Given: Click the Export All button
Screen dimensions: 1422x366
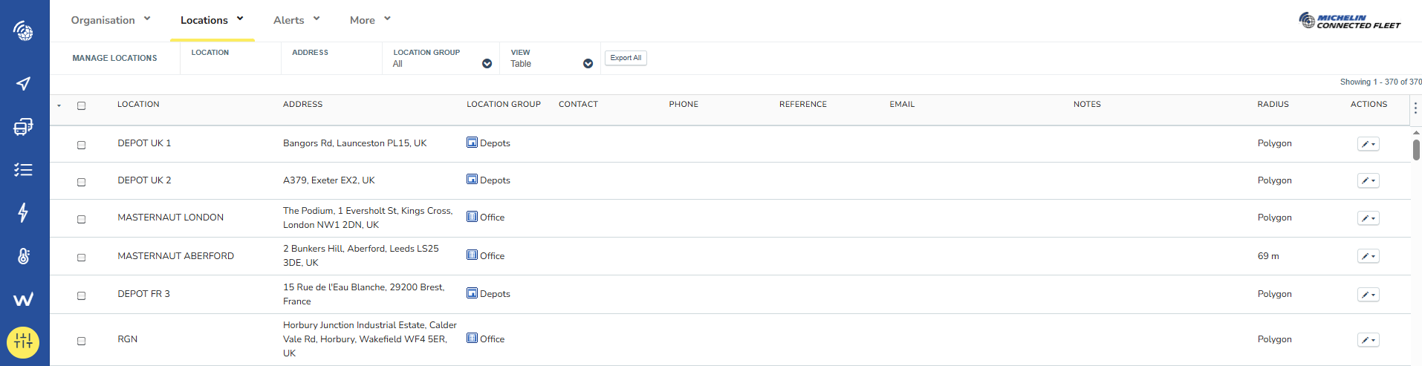Looking at the screenshot, I should (626, 58).
